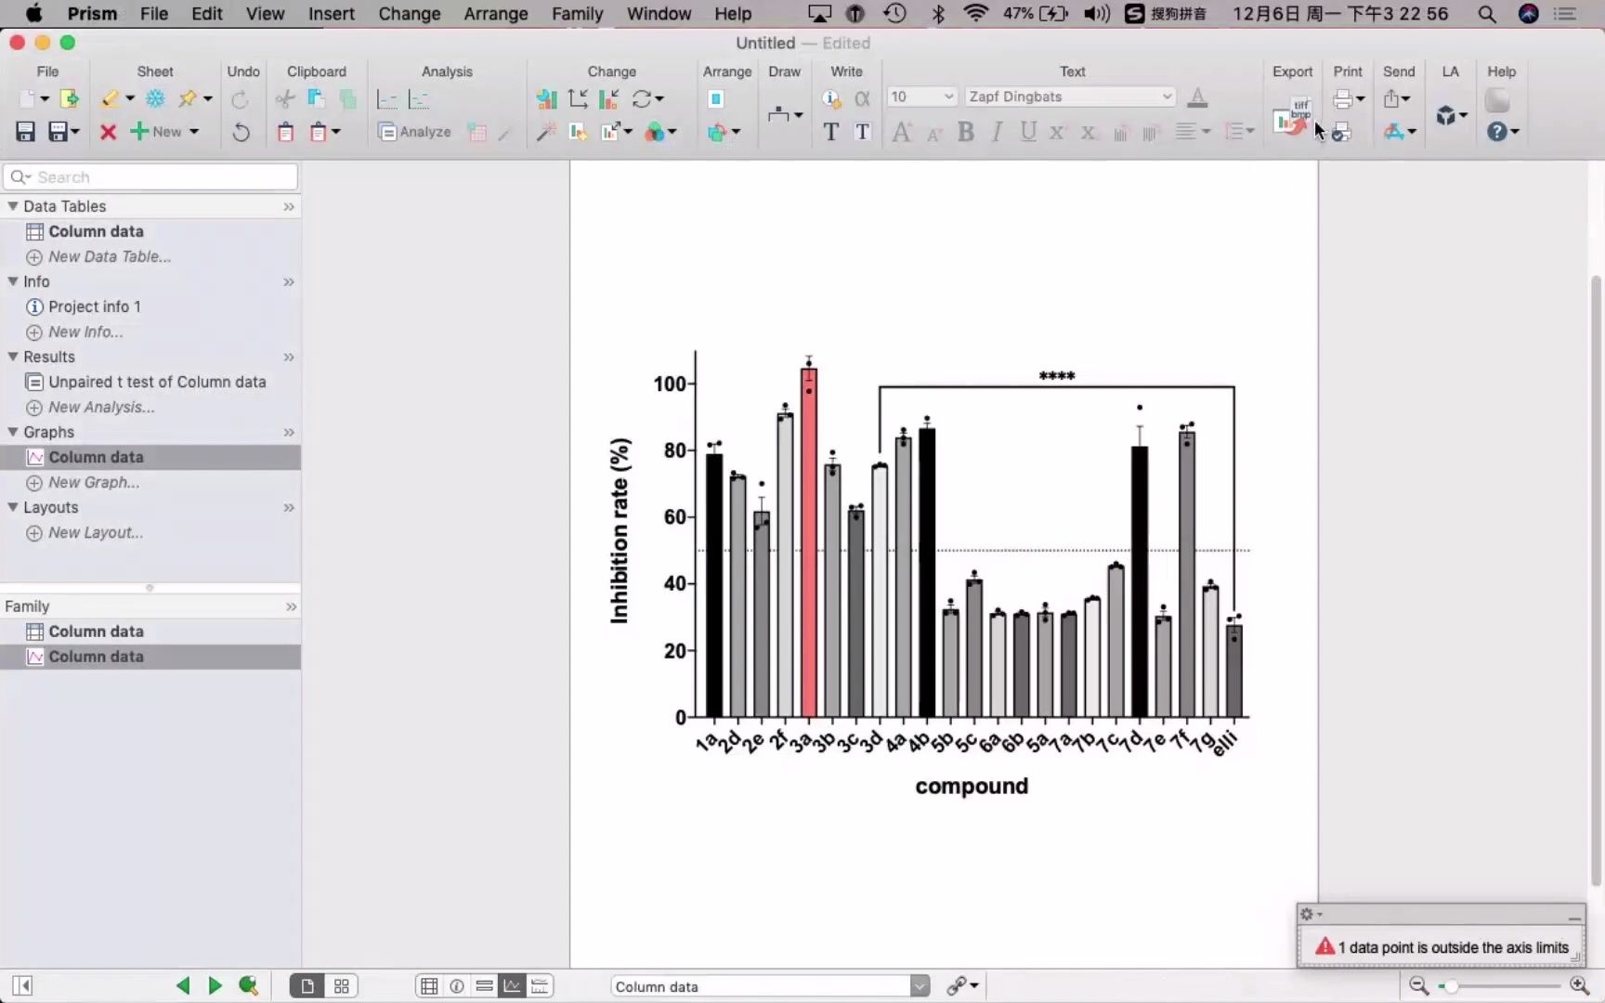
Task: Click the Change graph type icon
Action: (546, 98)
